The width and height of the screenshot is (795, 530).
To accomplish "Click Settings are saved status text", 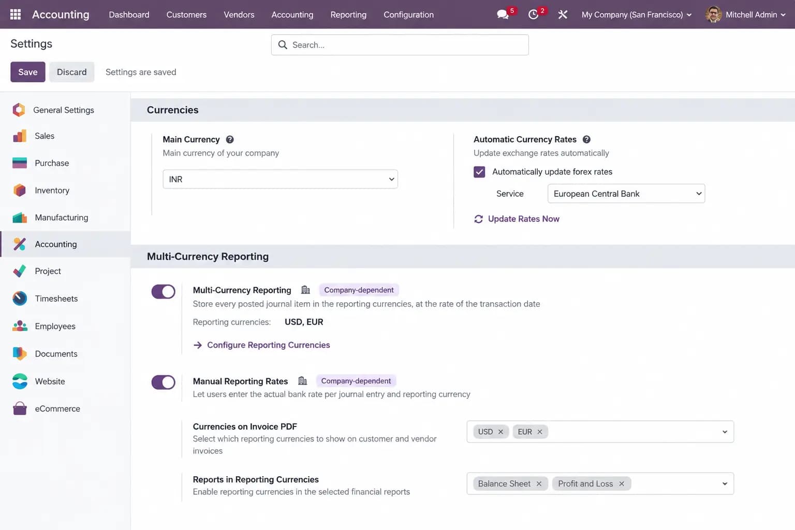I will tap(141, 72).
